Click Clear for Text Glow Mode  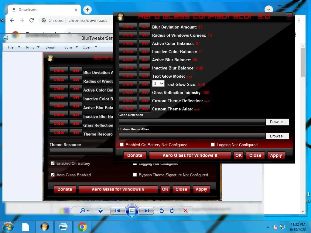point(128,76)
